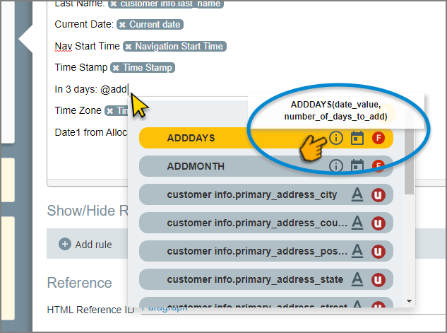Viewport: 447px width, 333px height.
Task: Remove the Current date tag
Action: [122, 25]
